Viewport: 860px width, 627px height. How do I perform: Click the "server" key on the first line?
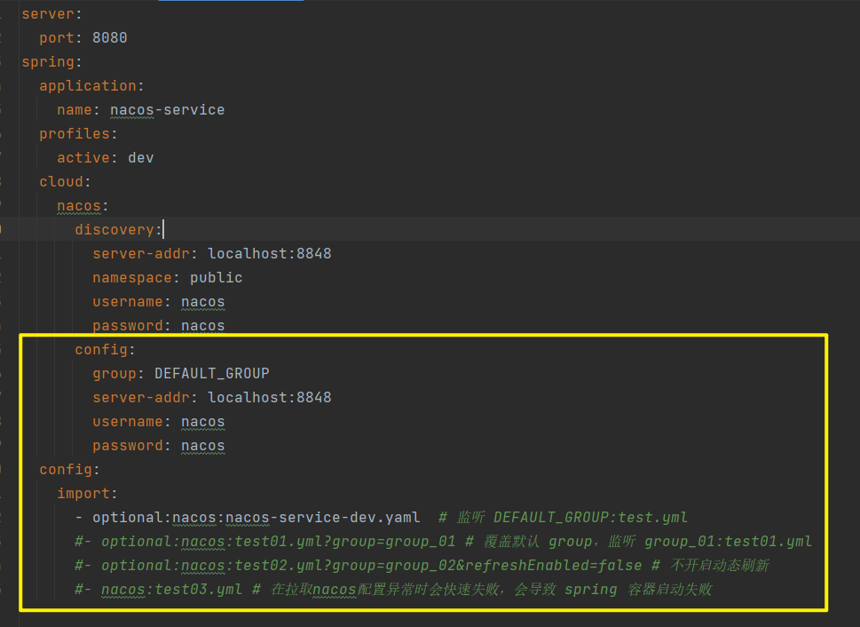point(43,13)
